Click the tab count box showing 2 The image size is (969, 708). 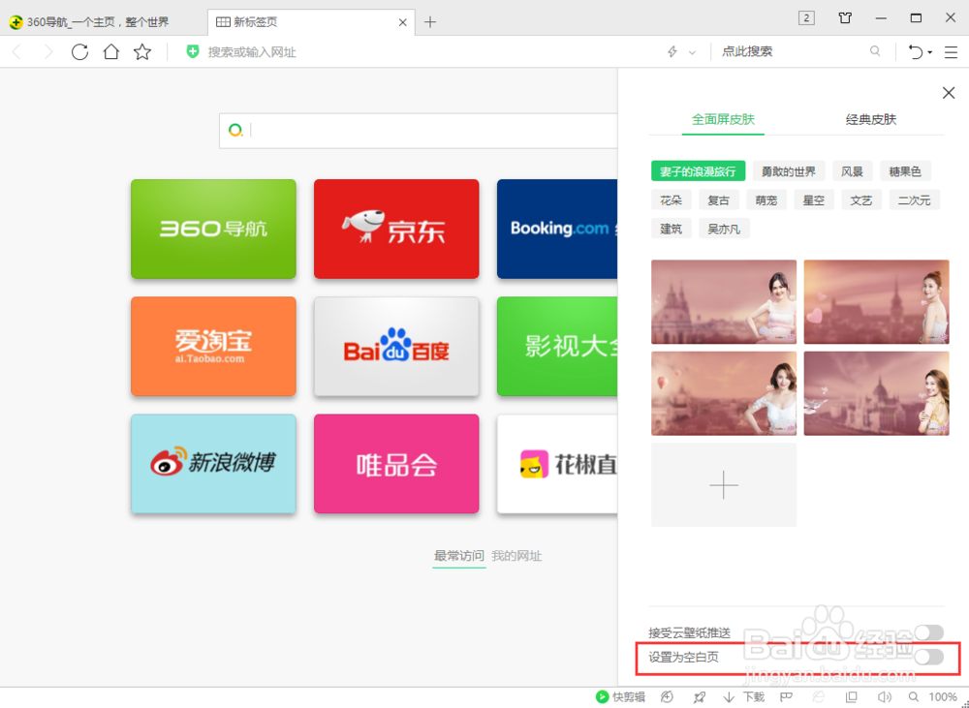tap(806, 17)
